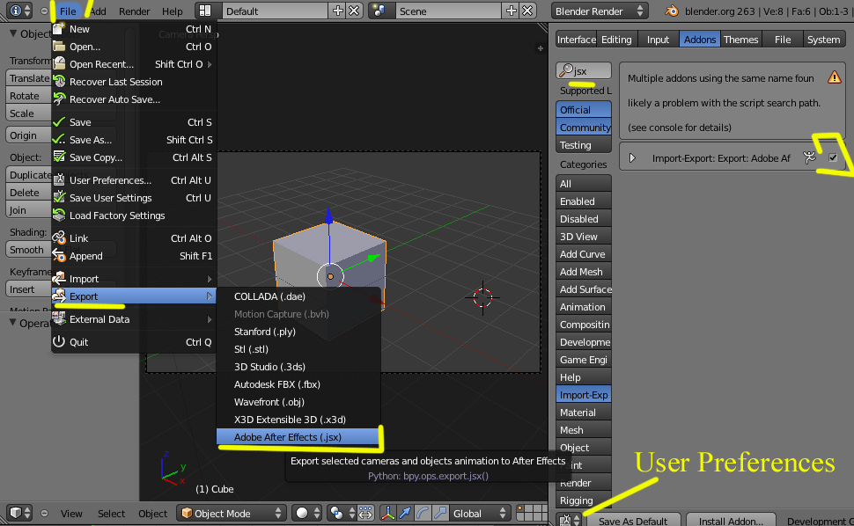Open the pivot point selector

pos(342,513)
